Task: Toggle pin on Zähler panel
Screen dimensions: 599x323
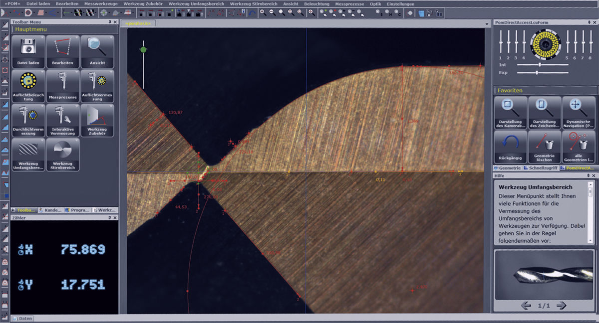Action: 109,218
